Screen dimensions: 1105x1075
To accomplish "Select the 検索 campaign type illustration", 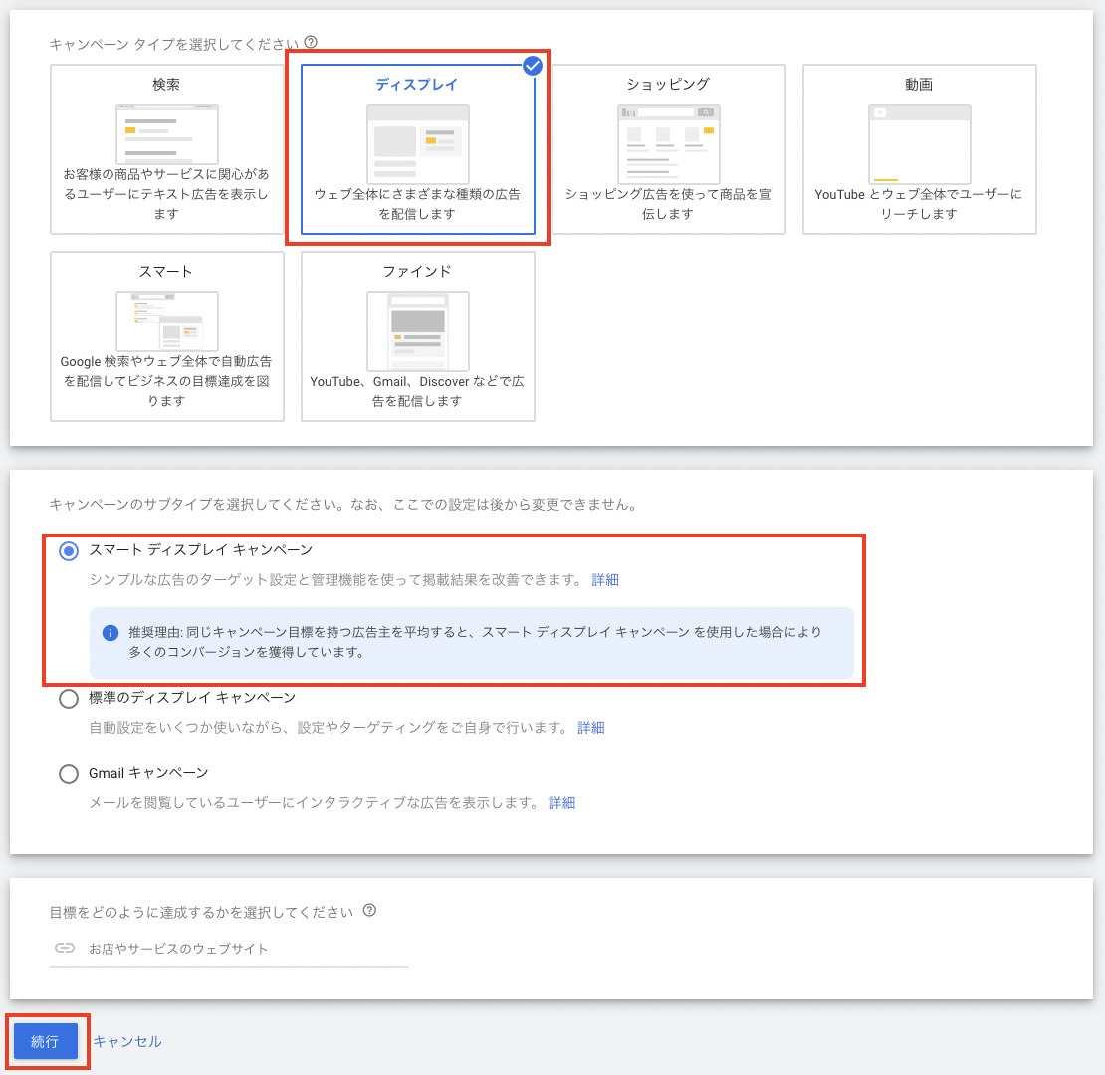I will [x=166, y=133].
